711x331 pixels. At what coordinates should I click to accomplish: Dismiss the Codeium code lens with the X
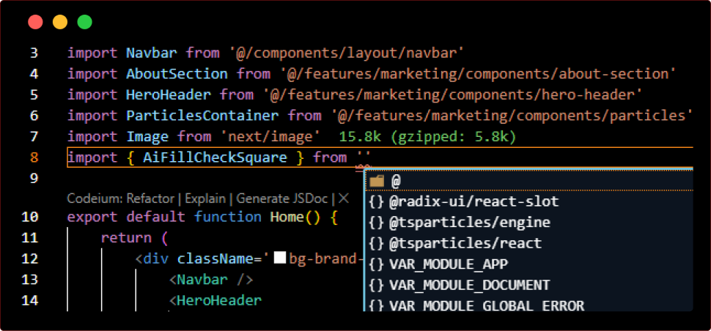(342, 198)
